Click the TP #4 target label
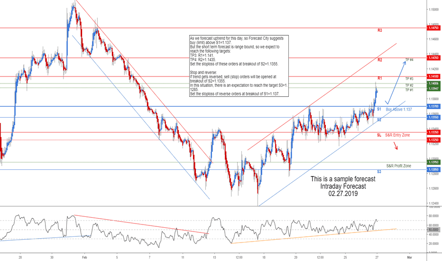 409,60
